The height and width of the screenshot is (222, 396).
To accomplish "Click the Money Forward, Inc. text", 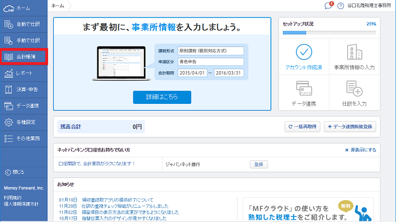I will pyautogui.click(x=24, y=188).
